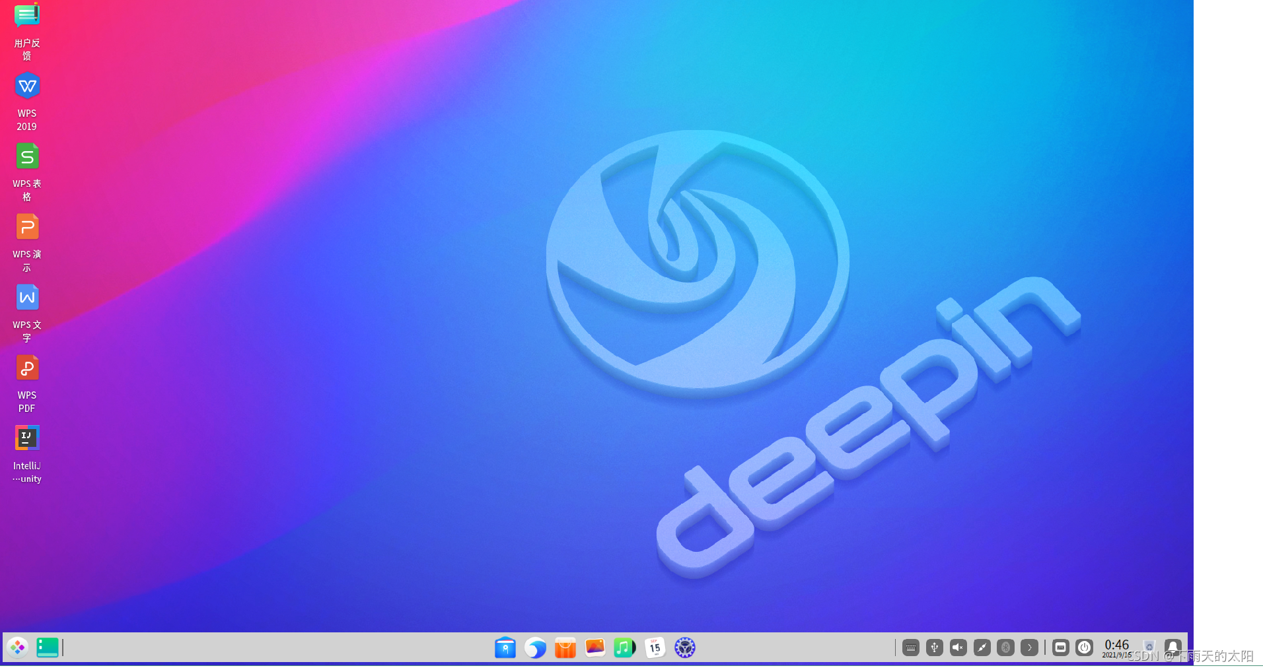This screenshot has height=668, width=1263.
Task: Open the WPS PDF desktop icon
Action: 27,368
